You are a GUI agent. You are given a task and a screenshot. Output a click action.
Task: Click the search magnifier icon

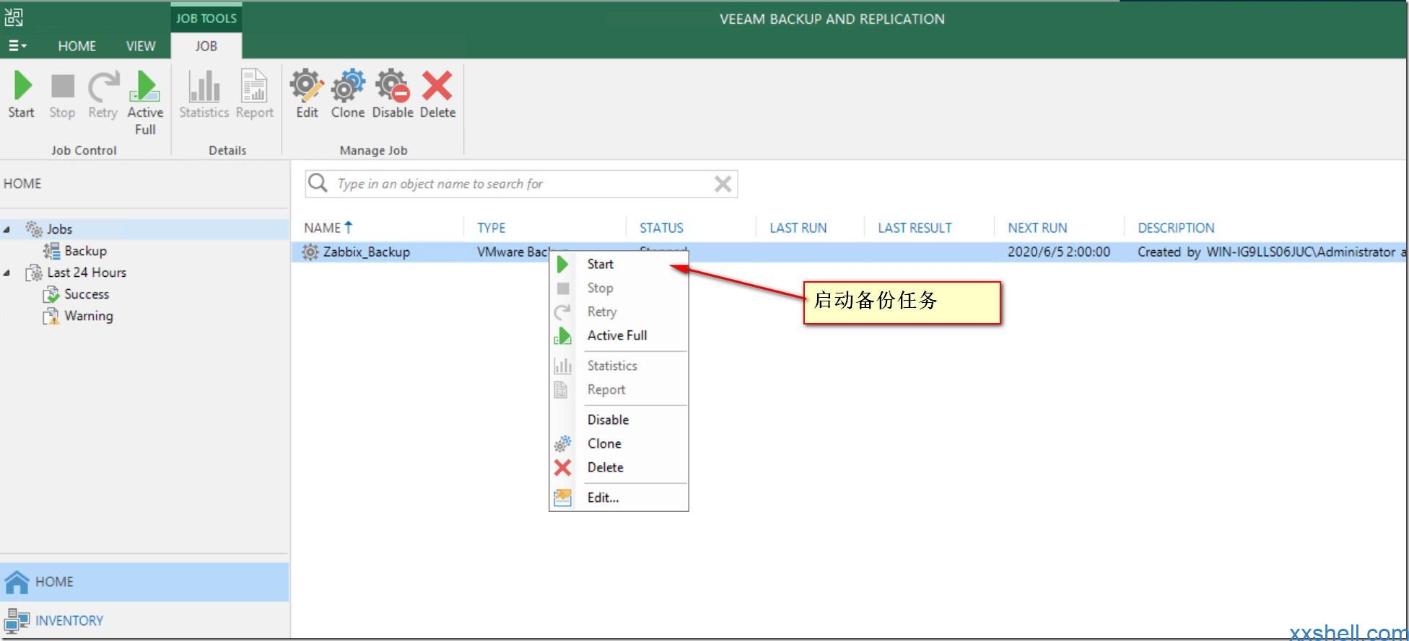coord(318,183)
